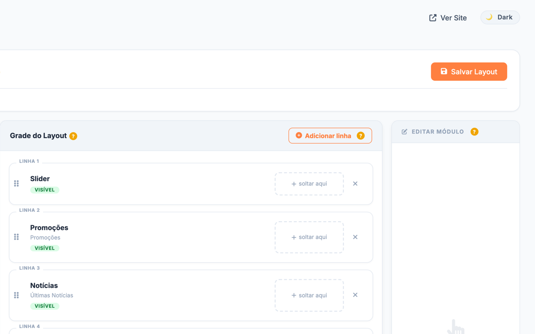Open help icon beside Editar Módulo

(474, 132)
